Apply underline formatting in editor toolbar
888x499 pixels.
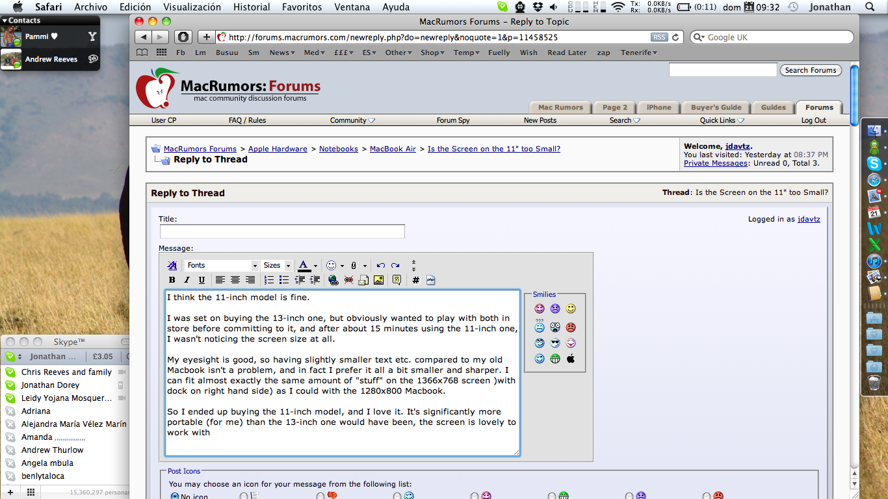pos(202,280)
